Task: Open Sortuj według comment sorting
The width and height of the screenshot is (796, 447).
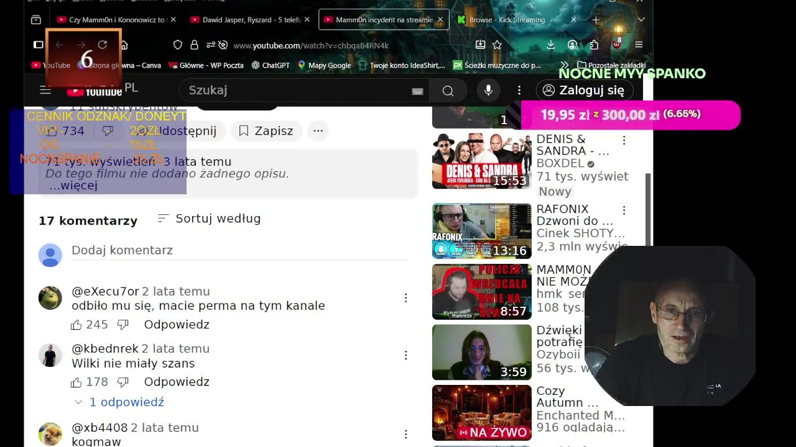Action: click(209, 219)
